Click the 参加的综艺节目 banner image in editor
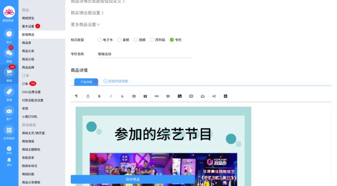 tap(163, 146)
